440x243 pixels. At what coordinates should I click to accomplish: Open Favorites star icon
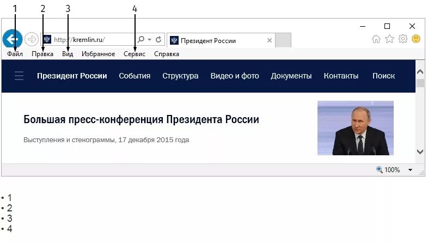click(x=389, y=39)
